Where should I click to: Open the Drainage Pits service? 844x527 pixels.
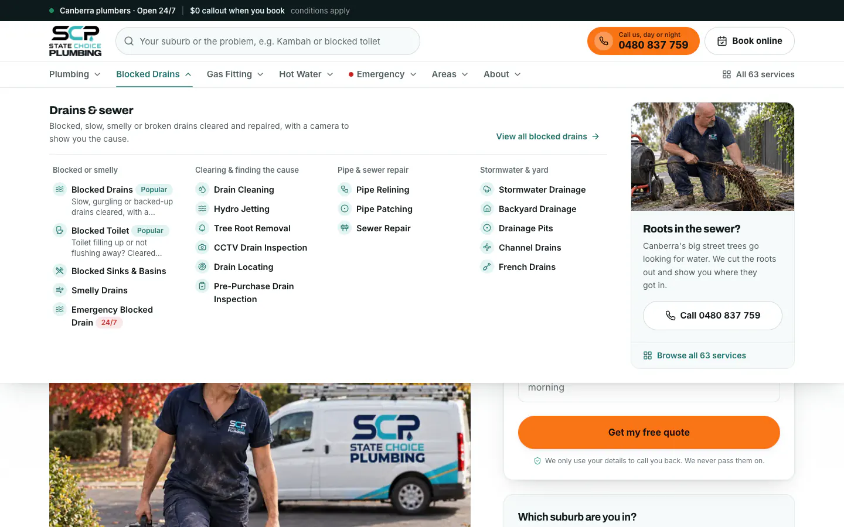526,228
